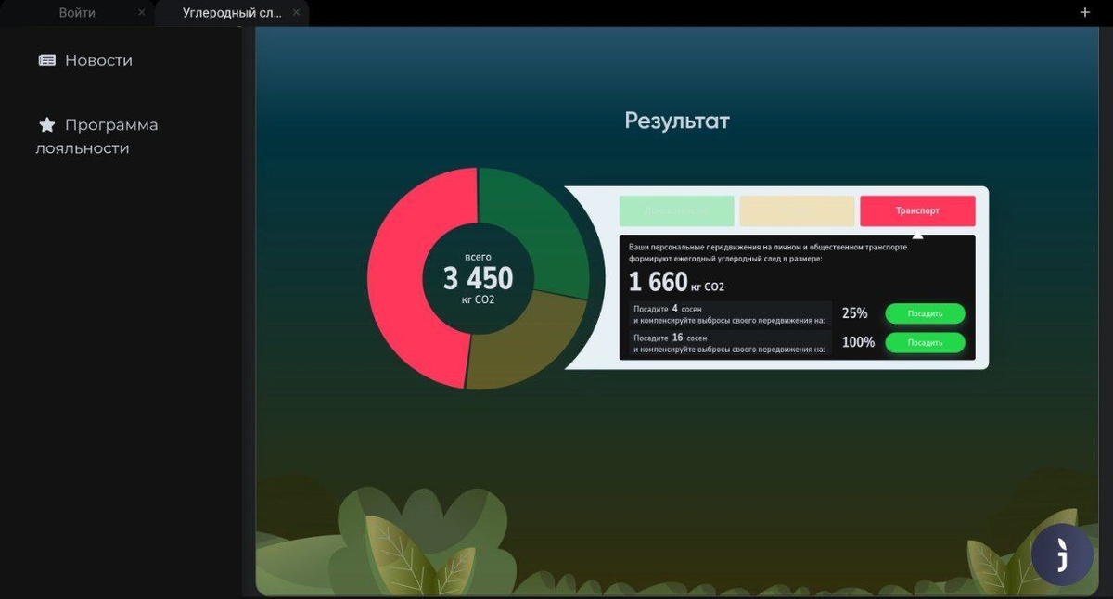The width and height of the screenshot is (1113, 599).
Task: Click the 1 660 кг CO2 value
Action: 676,283
